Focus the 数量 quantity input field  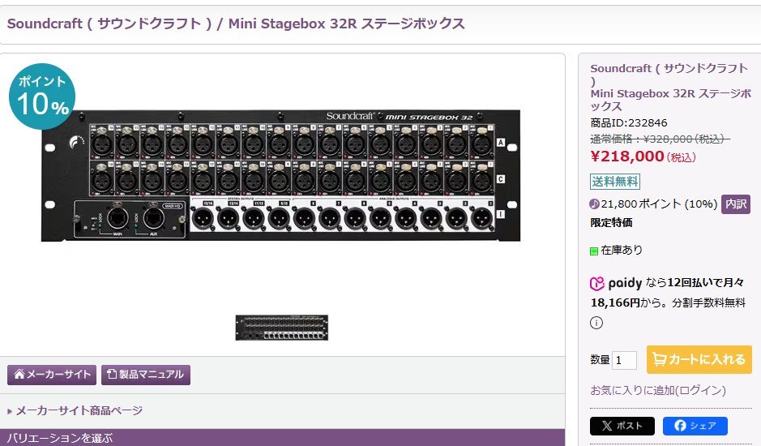624,360
